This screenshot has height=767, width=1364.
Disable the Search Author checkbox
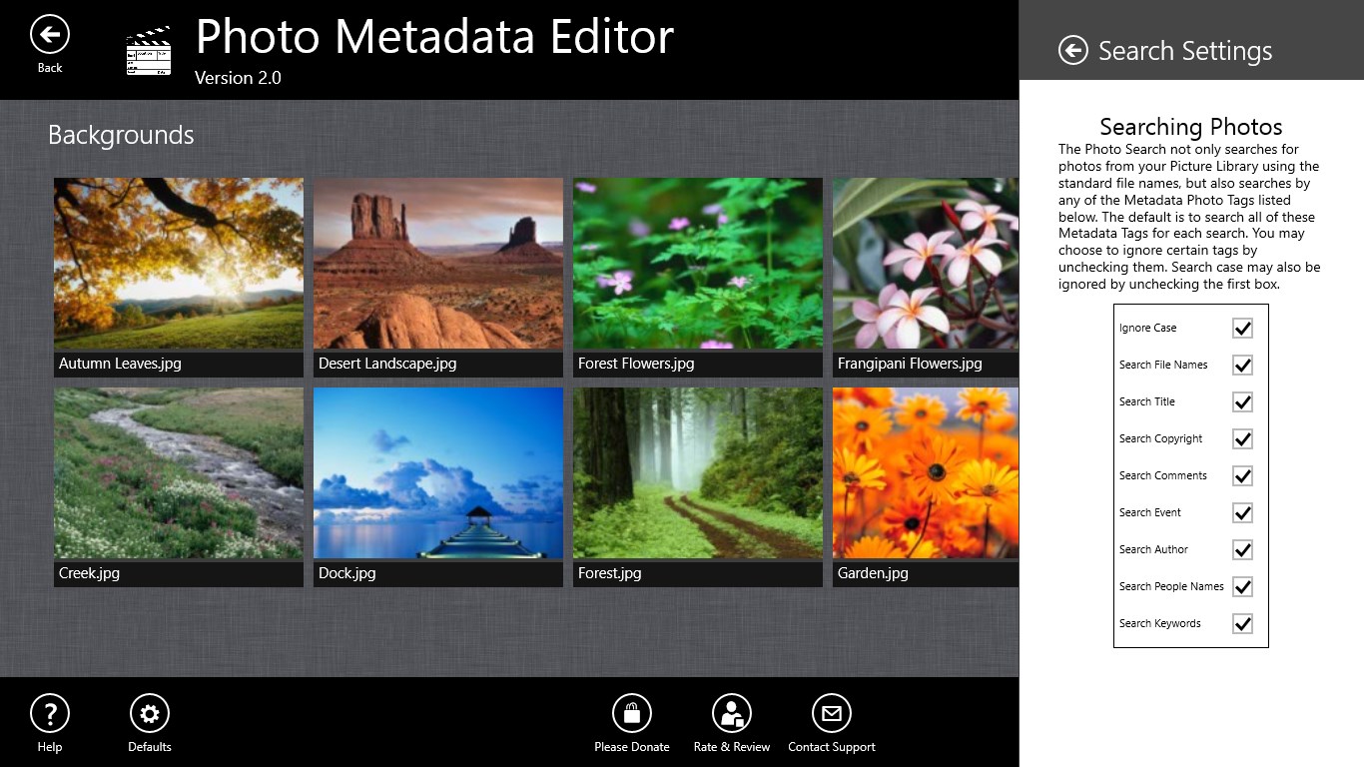click(1242, 550)
